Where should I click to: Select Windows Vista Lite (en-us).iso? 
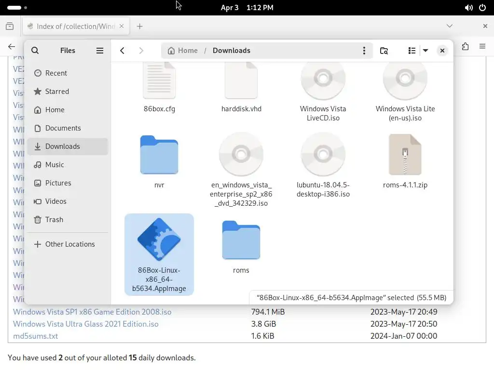pyautogui.click(x=405, y=91)
